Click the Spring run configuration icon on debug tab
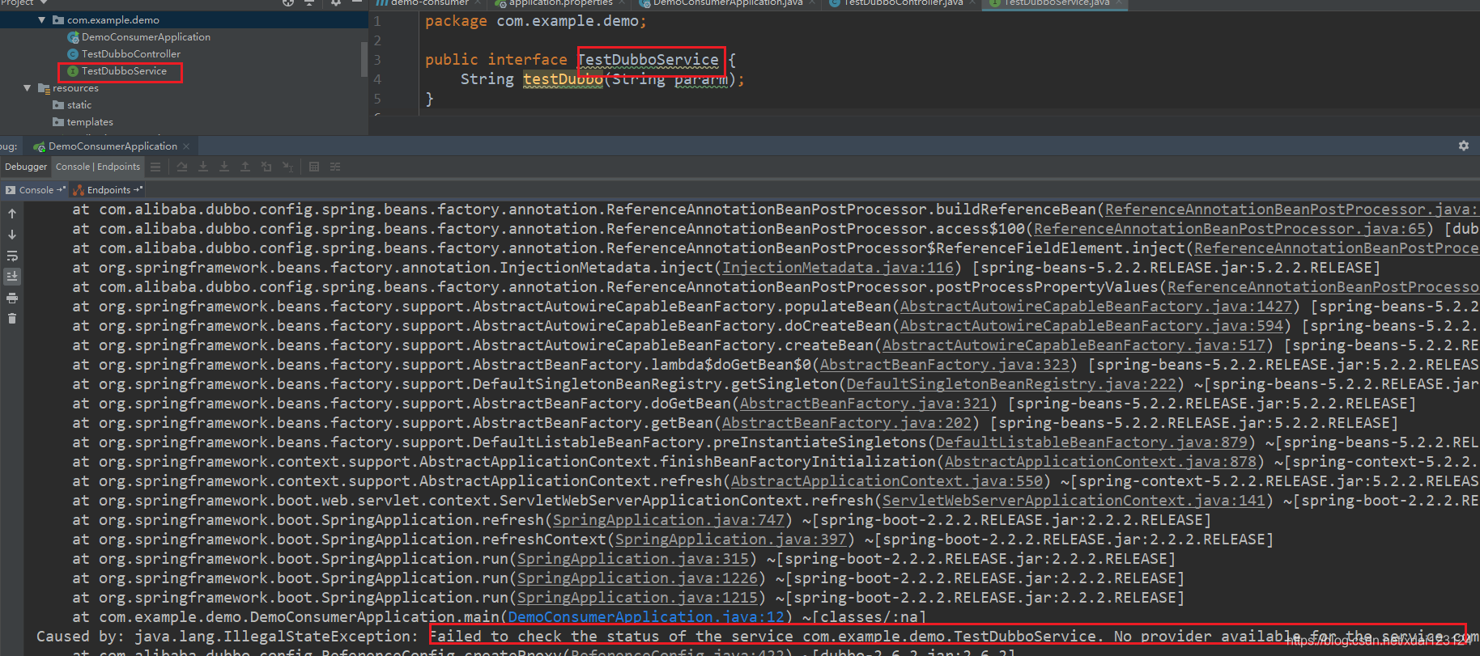Image resolution: width=1480 pixels, height=656 pixels. [39, 146]
